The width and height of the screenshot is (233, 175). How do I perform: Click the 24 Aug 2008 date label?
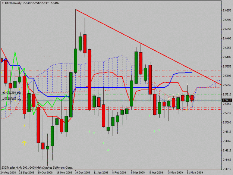8,173
